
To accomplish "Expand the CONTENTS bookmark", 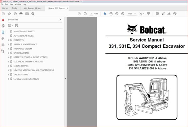I will 8,40.
